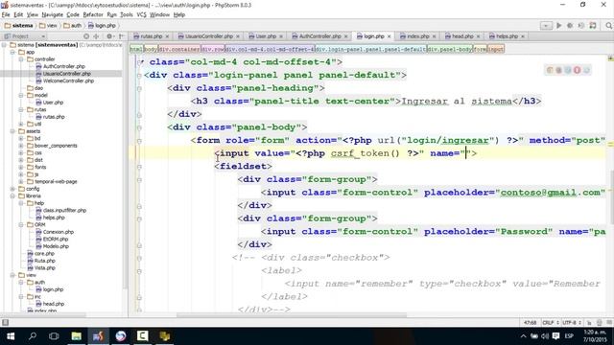Change UTF-8 file encoding in status bar

tap(572, 323)
